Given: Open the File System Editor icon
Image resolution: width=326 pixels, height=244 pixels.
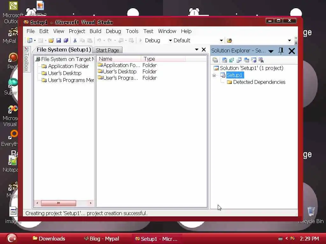Looking at the screenshot, I should tap(224, 60).
